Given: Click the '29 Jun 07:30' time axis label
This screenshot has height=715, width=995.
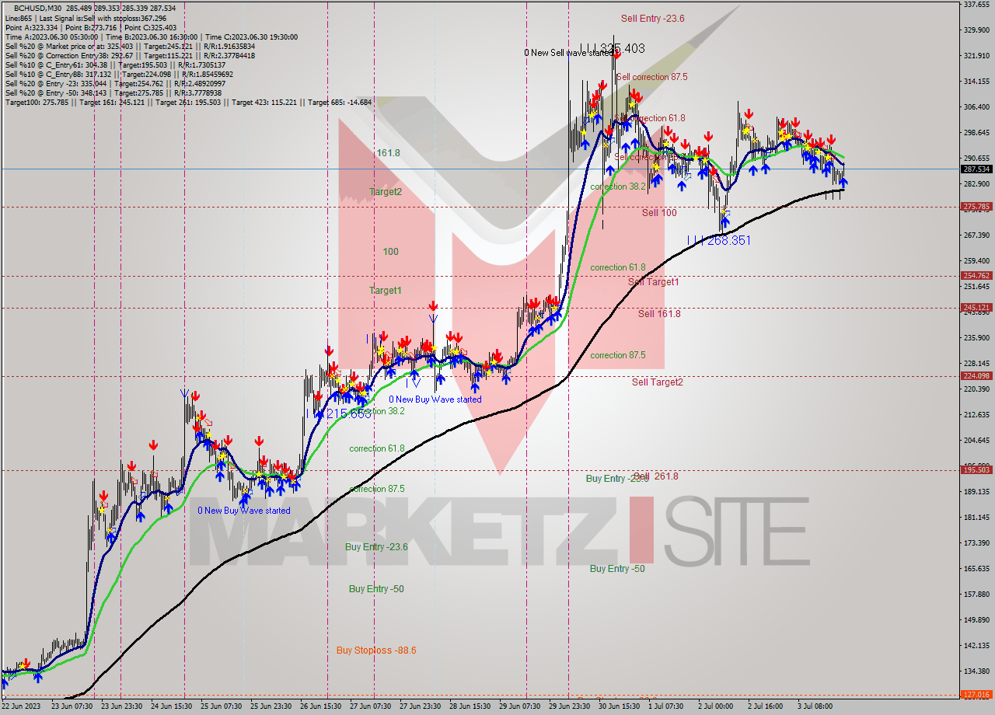Looking at the screenshot, I should [521, 706].
